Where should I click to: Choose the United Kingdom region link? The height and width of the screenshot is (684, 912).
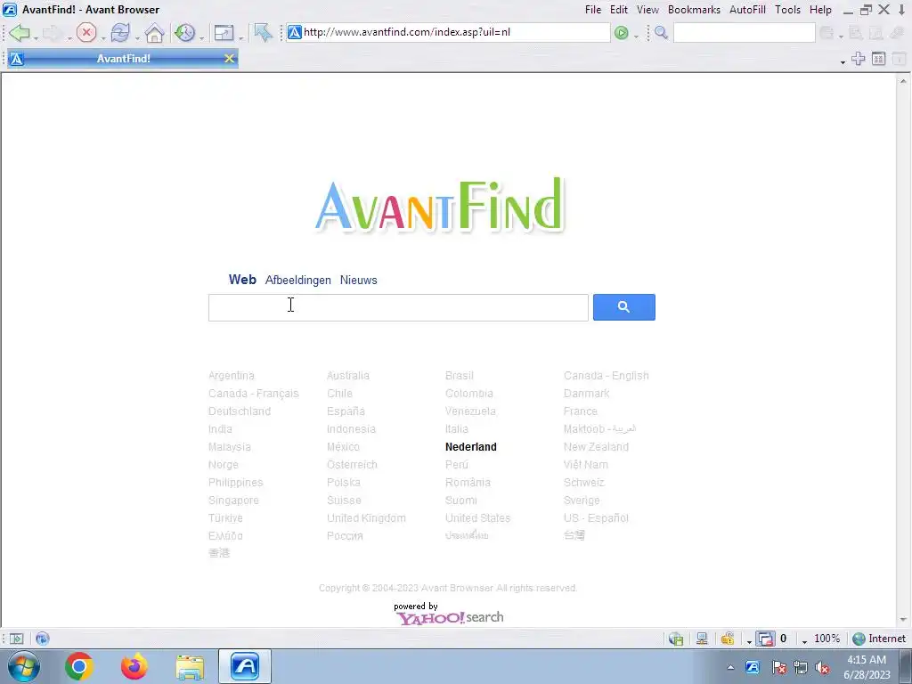click(366, 518)
